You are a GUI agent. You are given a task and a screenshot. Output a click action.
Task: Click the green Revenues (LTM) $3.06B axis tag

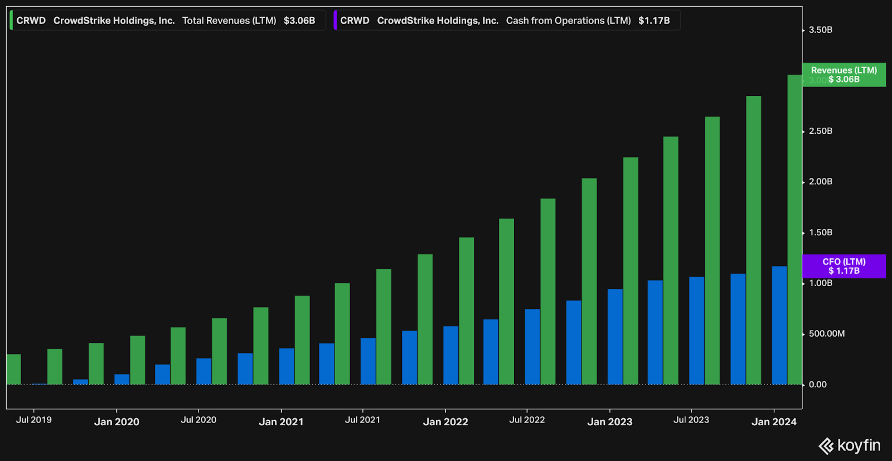844,75
